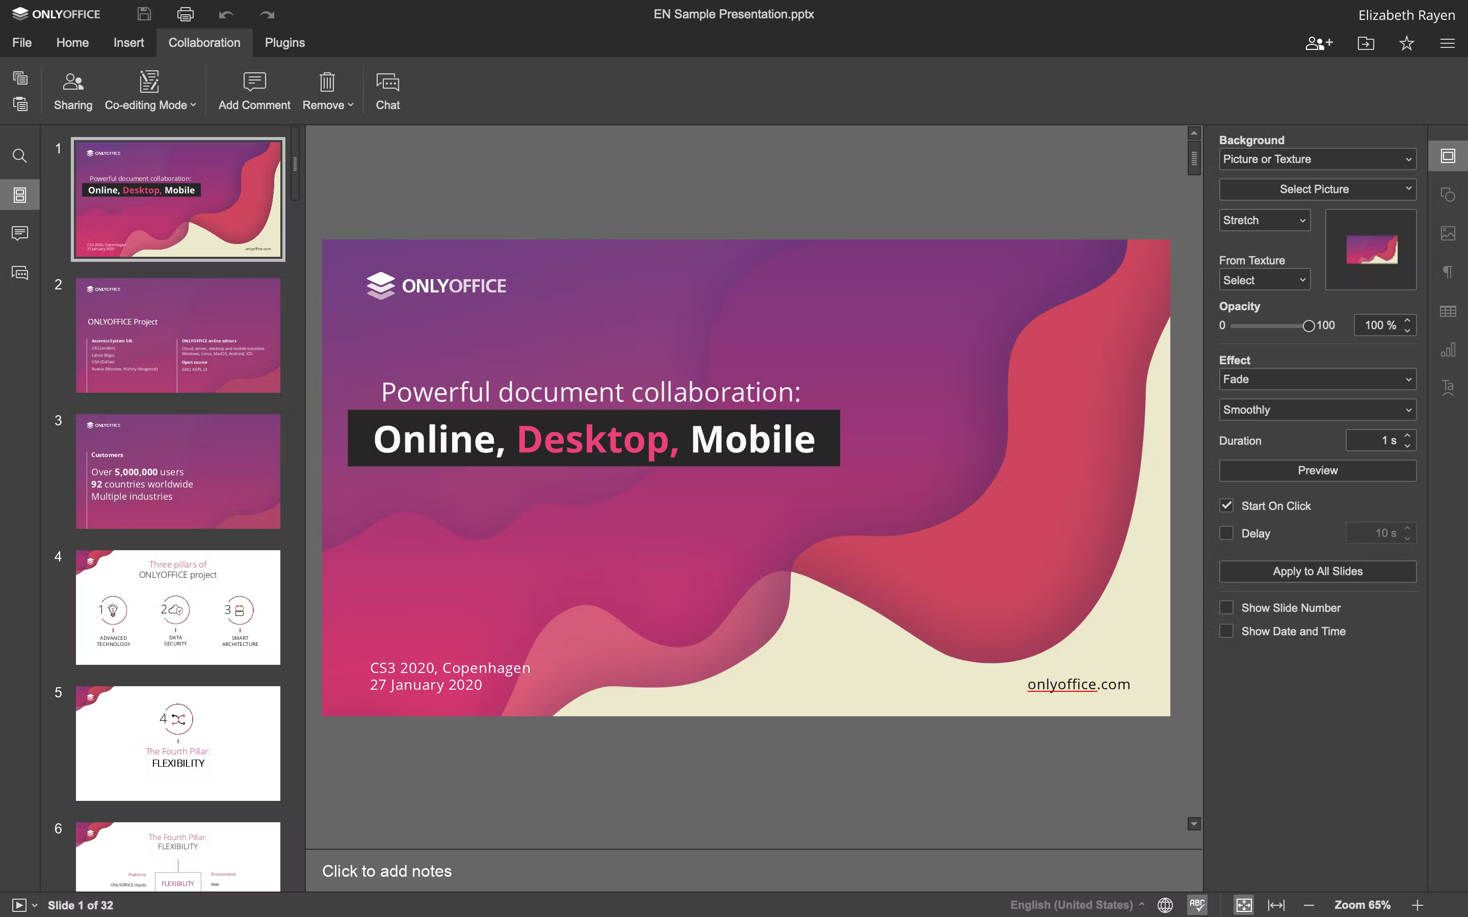Open the Select Picture dropdown

click(1318, 189)
